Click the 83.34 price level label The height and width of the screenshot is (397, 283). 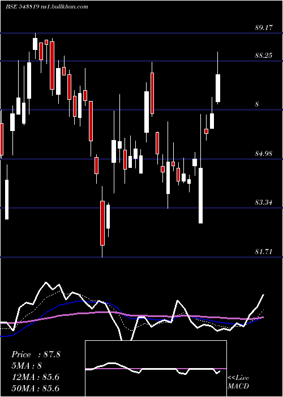coord(264,202)
